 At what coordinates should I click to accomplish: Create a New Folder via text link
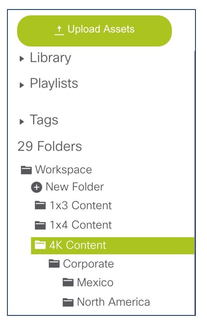[74, 186]
